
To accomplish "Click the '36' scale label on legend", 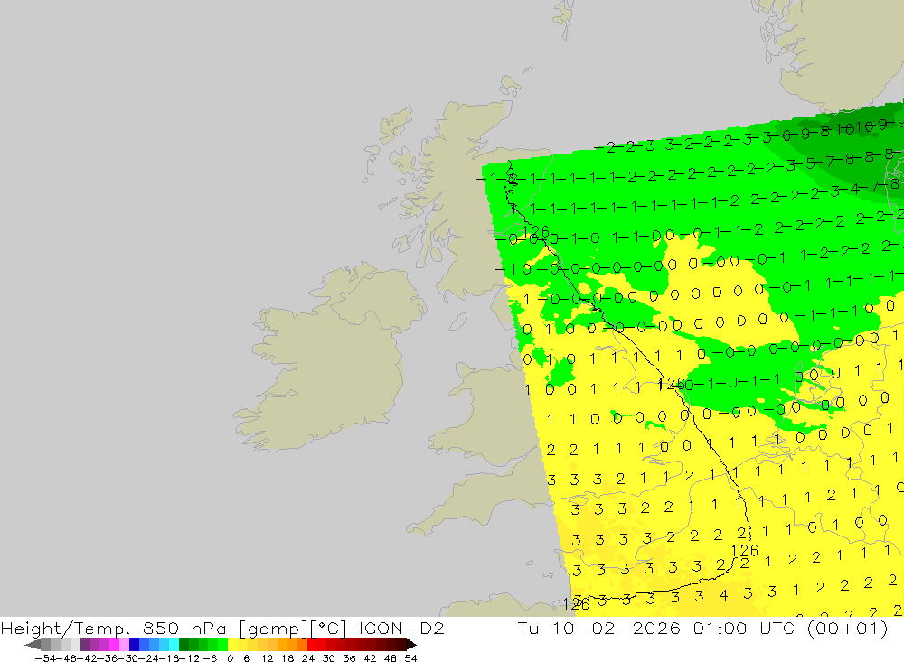I will tap(349, 658).
